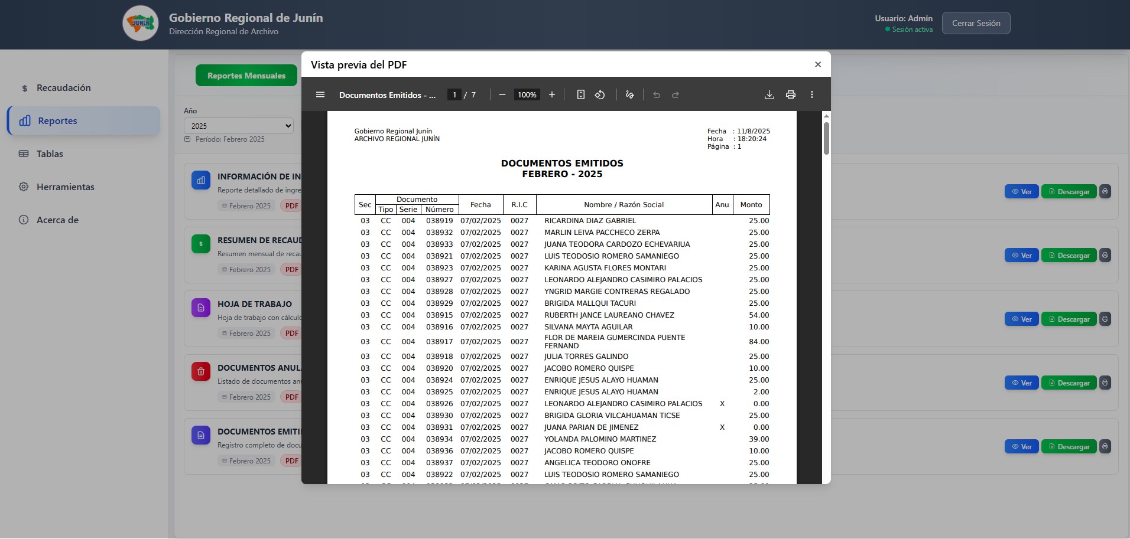Open Tablas in the sidebar
This screenshot has height=539, width=1130.
[83, 153]
